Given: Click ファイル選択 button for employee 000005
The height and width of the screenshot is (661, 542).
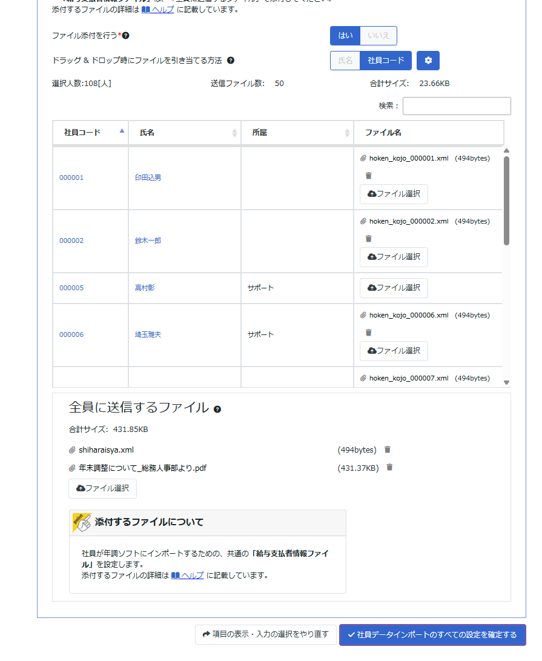Looking at the screenshot, I should [x=394, y=288].
